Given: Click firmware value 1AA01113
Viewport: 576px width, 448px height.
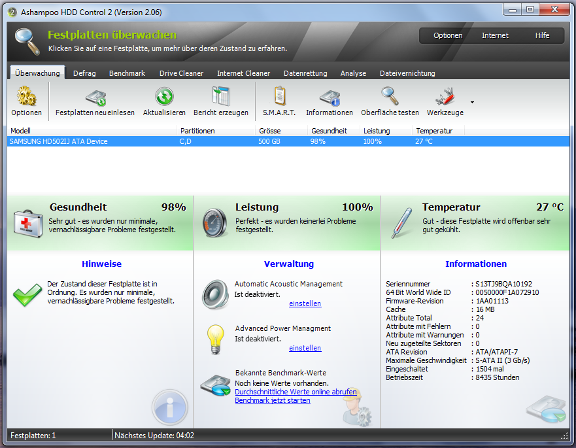Looking at the screenshot, I should (492, 301).
